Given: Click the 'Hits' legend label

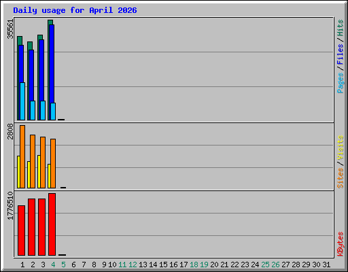Looking at the screenshot, I should coord(340,28).
